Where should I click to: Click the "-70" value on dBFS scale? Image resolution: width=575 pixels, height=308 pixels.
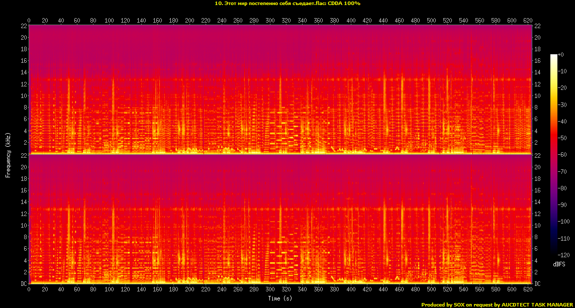click(x=562, y=171)
